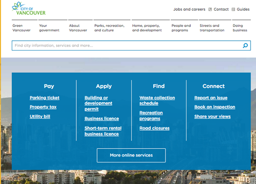Open the Green Vancouver menu
256x184 pixels.
pyautogui.click(x=22, y=28)
